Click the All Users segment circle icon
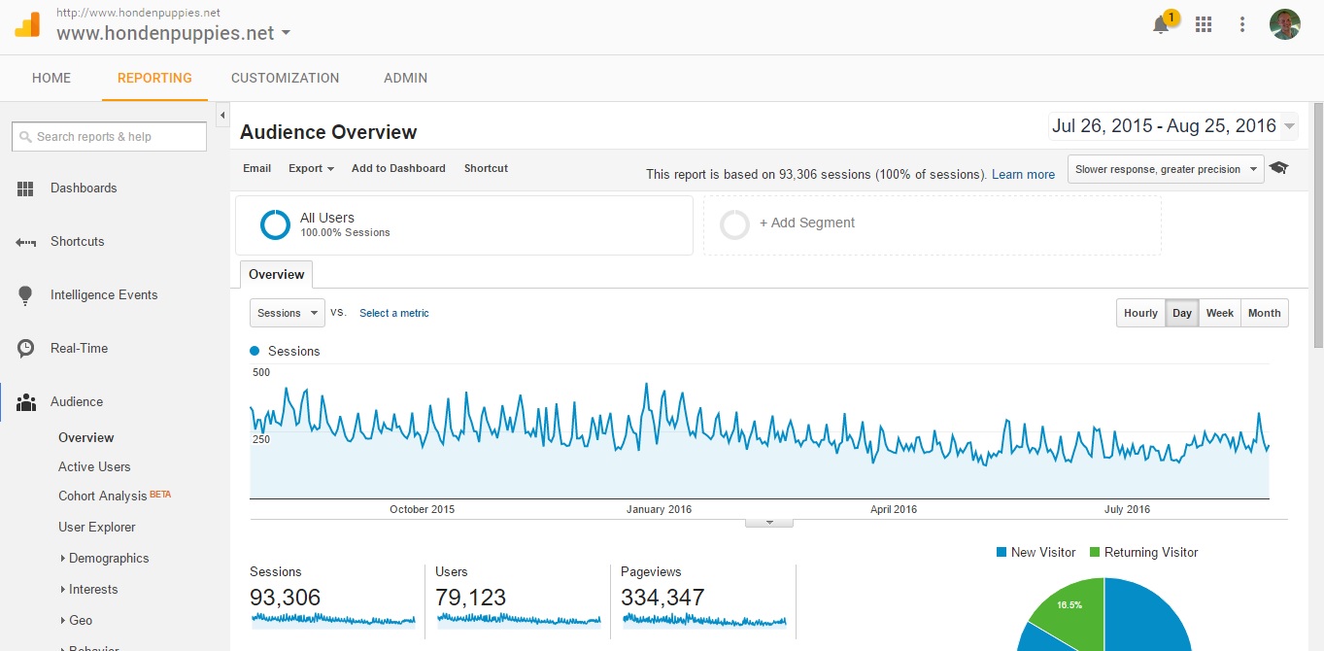This screenshot has width=1324, height=651. (x=275, y=225)
